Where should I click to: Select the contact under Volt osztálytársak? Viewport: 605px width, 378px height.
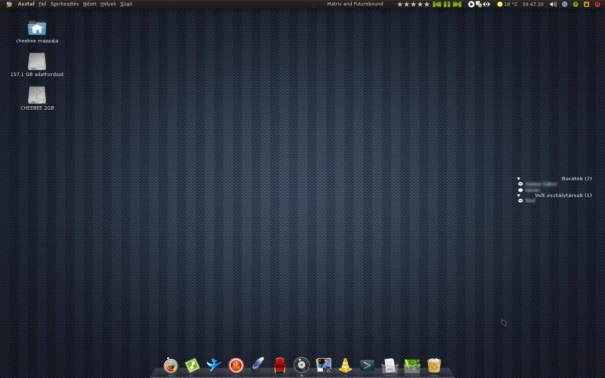(527, 201)
